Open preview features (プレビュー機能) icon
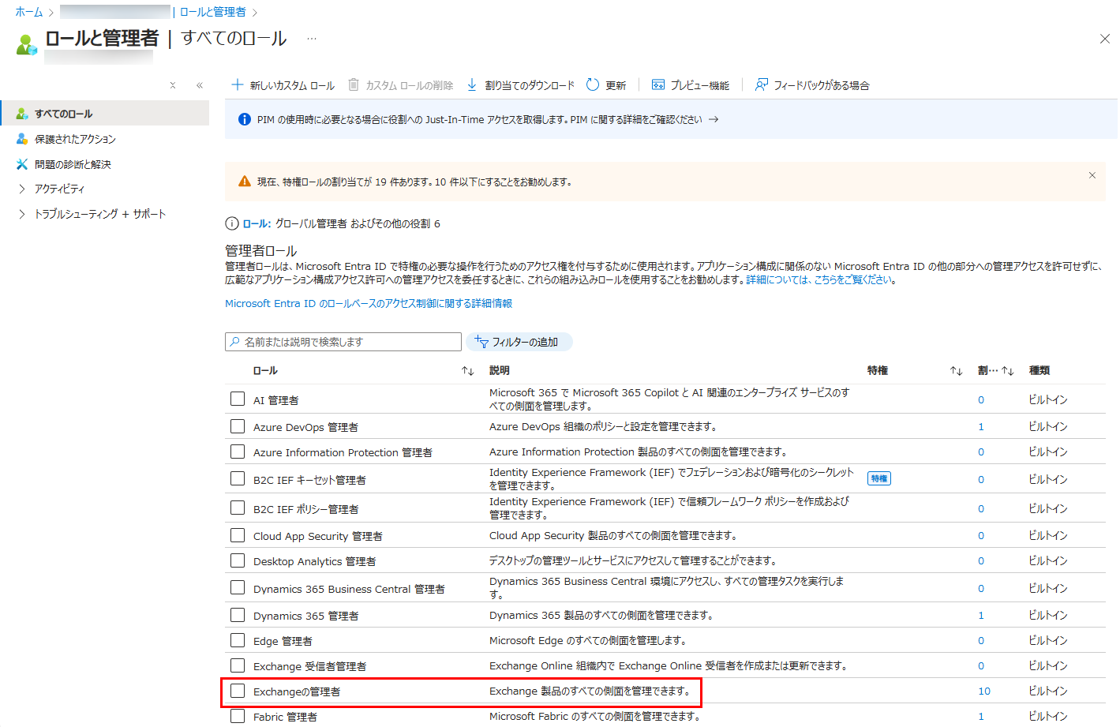This screenshot has height=727, width=1120. [657, 84]
